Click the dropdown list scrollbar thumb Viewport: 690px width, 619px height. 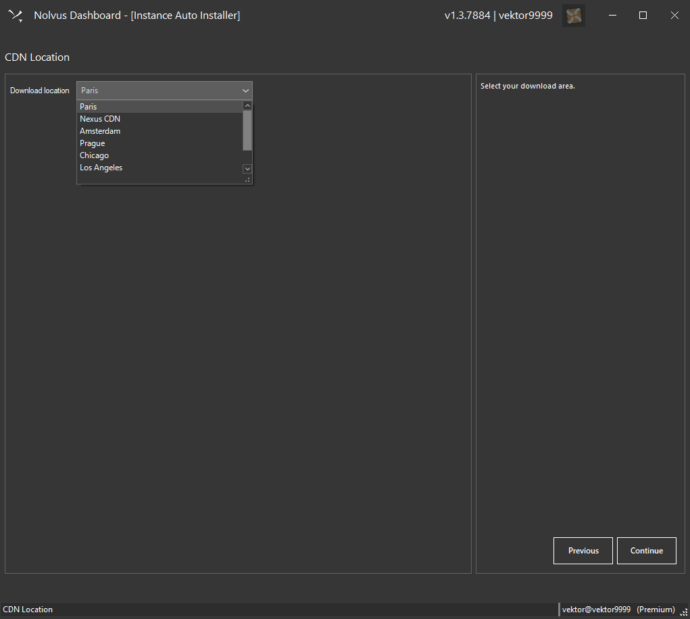(247, 130)
